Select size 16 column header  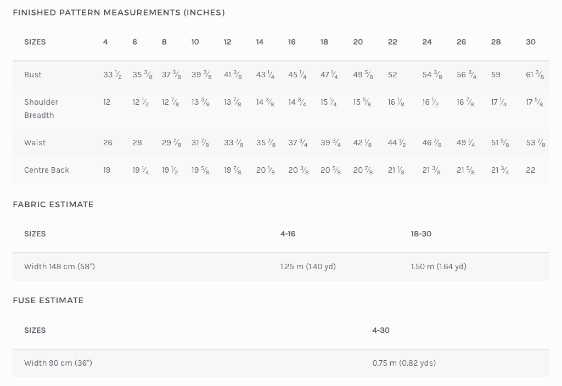292,42
